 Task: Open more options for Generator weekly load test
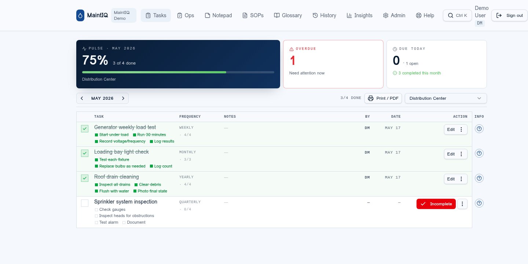[461, 129]
